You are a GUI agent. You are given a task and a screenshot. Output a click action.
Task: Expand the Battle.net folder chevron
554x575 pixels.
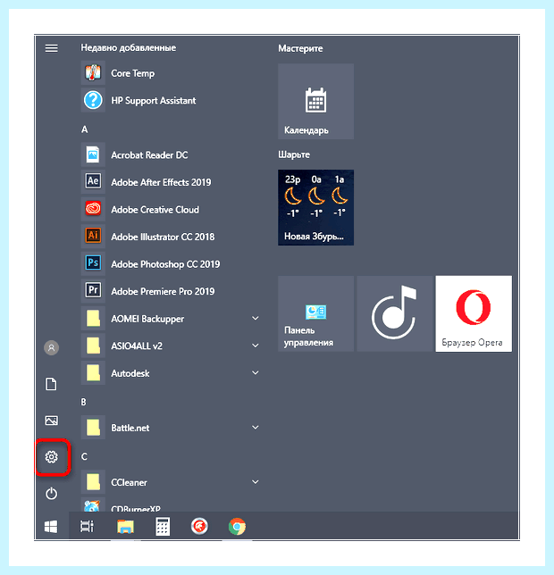[x=256, y=427]
